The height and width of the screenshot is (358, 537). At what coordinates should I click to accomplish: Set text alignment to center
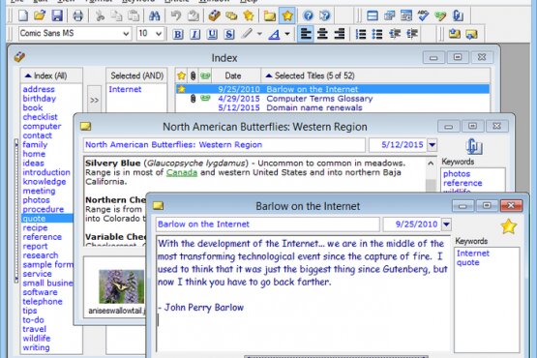(322, 34)
